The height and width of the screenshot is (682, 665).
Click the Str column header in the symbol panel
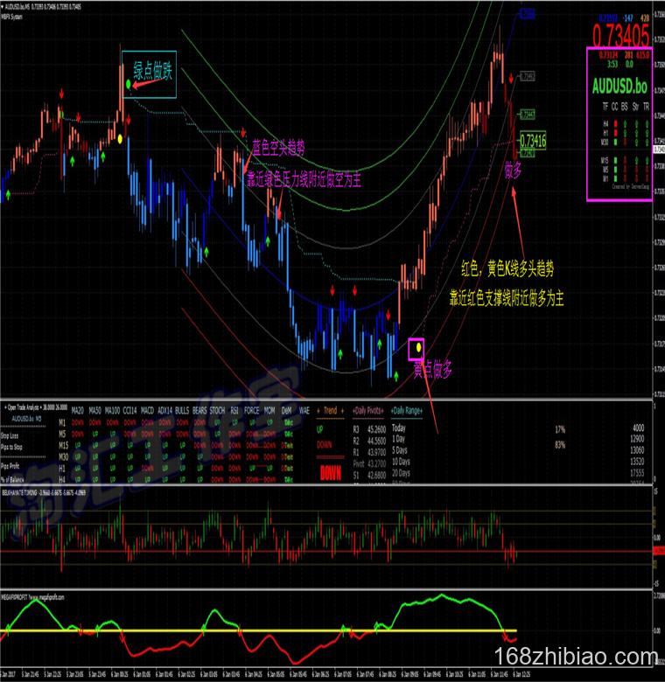[635, 106]
